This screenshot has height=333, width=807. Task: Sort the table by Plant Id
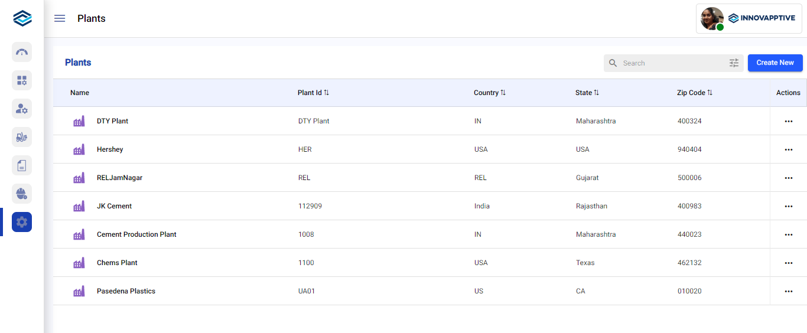tap(326, 93)
